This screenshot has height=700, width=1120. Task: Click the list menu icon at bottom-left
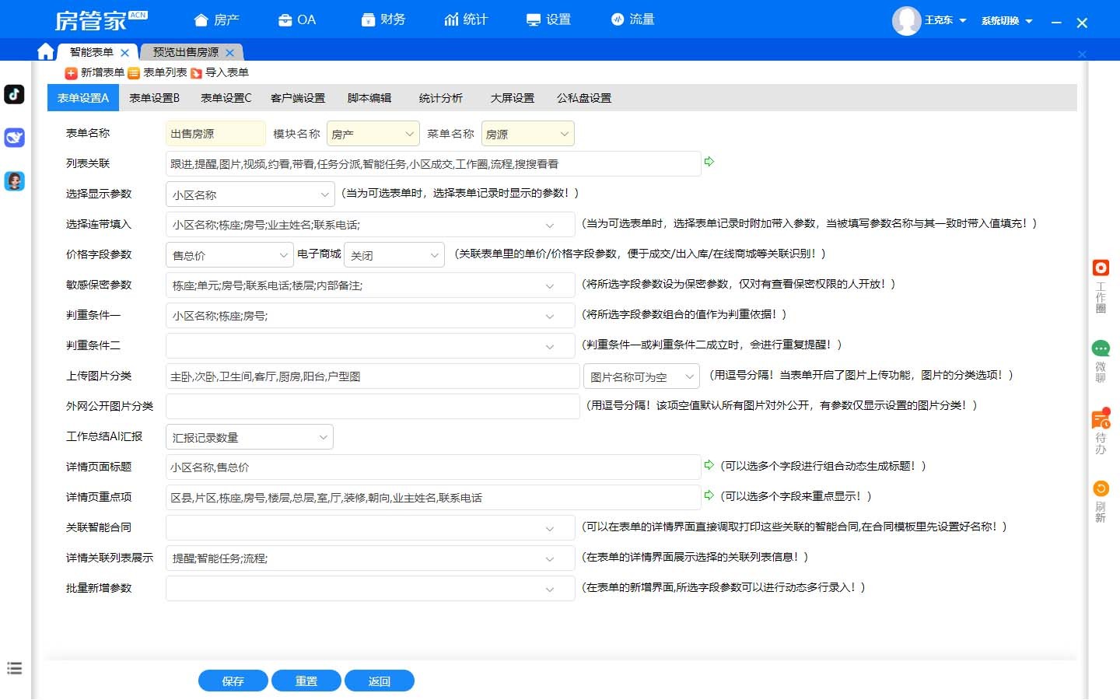(15, 668)
